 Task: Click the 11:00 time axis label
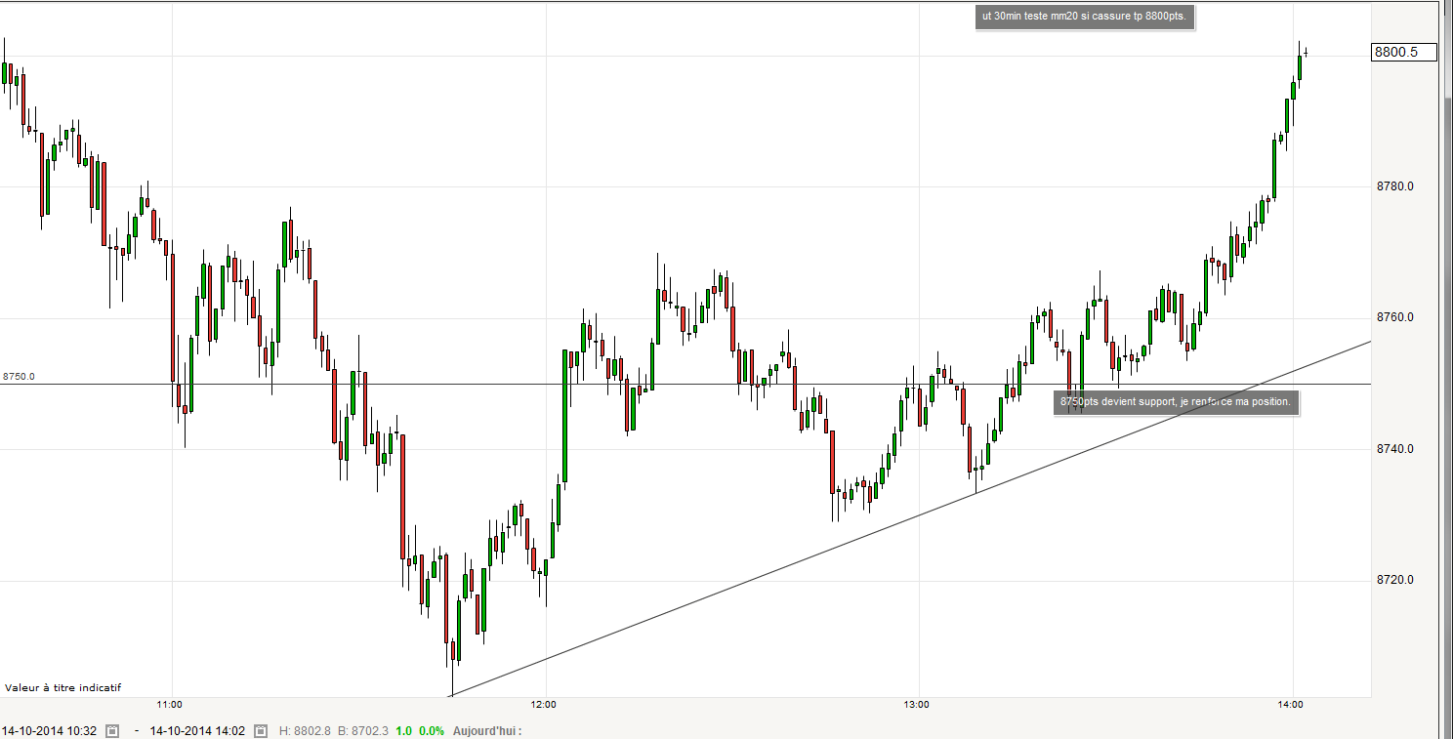[171, 704]
